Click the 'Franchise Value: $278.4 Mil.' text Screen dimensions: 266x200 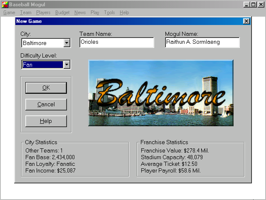(175, 150)
